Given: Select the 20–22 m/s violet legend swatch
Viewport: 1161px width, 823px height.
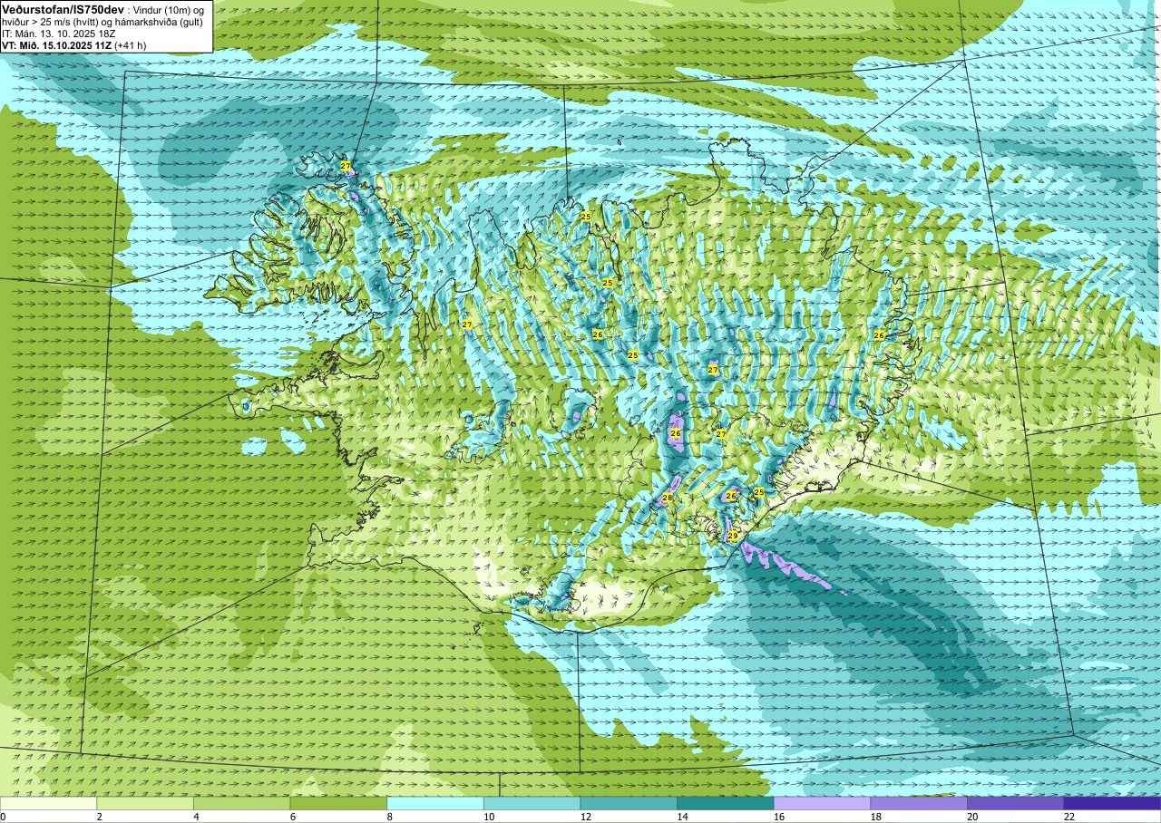Looking at the screenshot, I should point(1016,803).
